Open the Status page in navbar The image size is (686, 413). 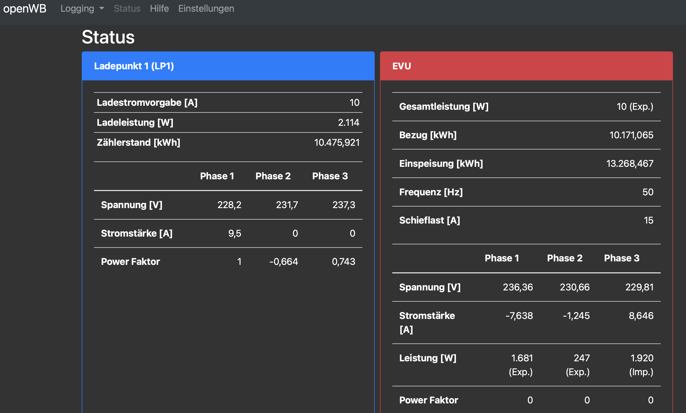(127, 9)
